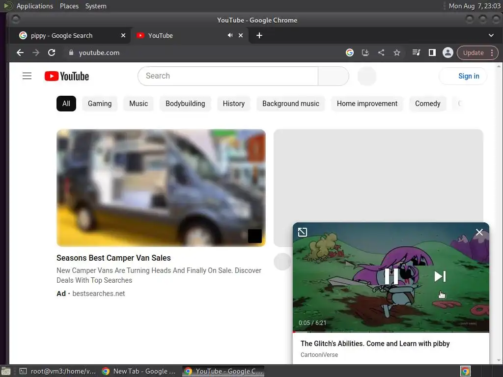Reload the youtube.com page

[51, 53]
